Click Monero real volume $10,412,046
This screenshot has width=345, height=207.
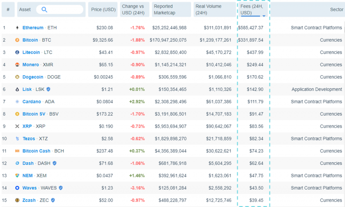[x=219, y=65]
